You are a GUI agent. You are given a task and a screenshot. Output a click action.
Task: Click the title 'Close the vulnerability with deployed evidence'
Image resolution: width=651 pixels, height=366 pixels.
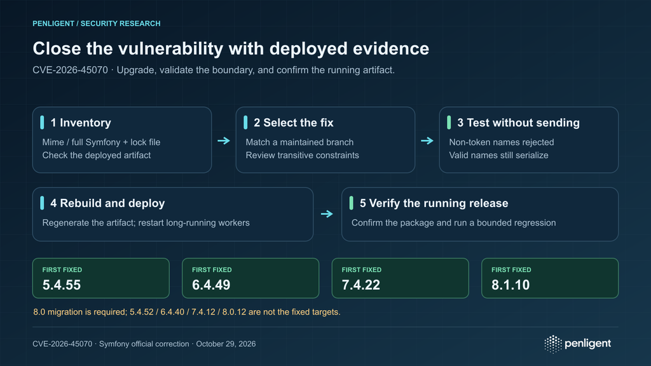231,48
